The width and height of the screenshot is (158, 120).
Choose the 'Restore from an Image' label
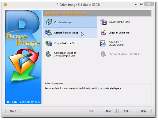pyautogui.click(x=66, y=33)
